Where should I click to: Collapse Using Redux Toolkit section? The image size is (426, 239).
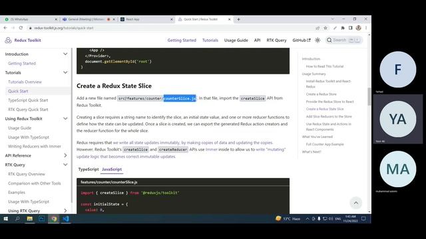(x=65, y=119)
